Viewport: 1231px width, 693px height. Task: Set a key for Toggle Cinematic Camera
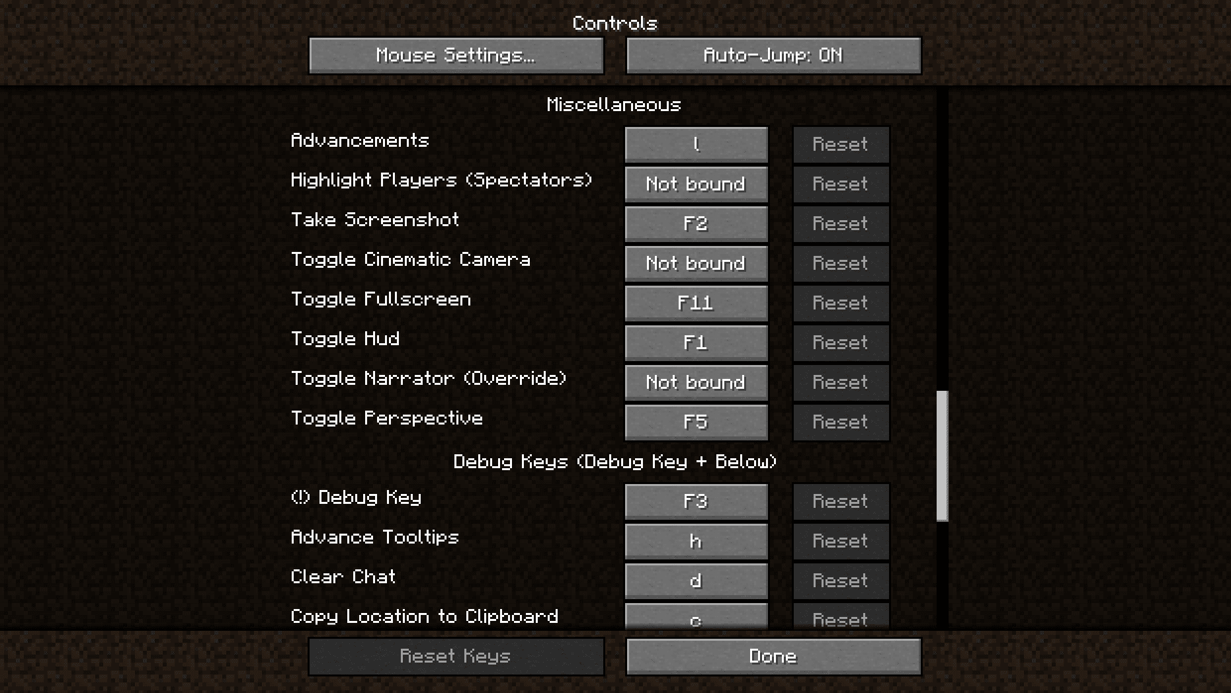point(696,263)
